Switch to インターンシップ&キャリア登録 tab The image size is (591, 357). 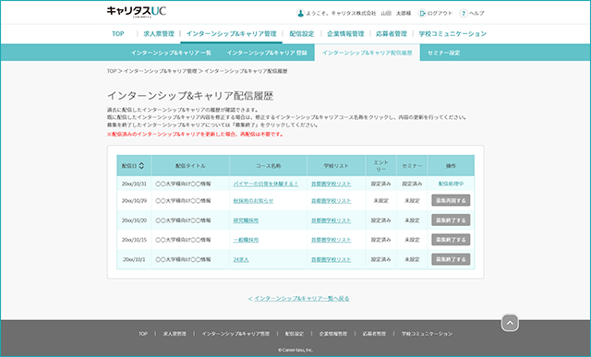click(267, 54)
